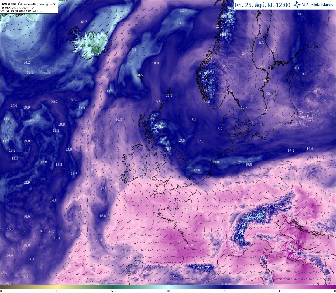Image resolution: width=336 pixels, height=293 pixels.
Task: Click the 30 mm tick on the colour scale
Action: click(x=280, y=291)
